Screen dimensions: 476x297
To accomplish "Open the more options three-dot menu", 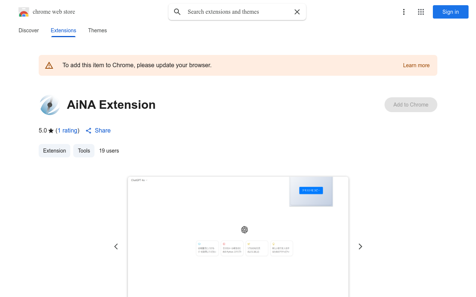I will [x=404, y=12].
